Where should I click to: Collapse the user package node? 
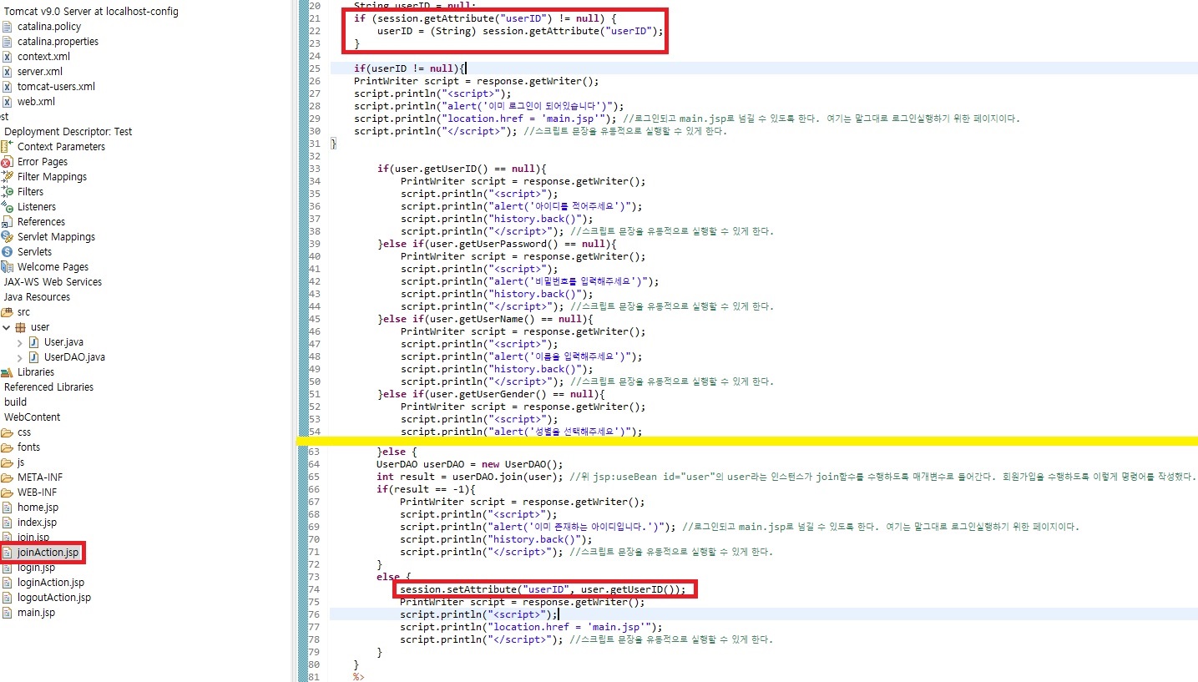7,327
